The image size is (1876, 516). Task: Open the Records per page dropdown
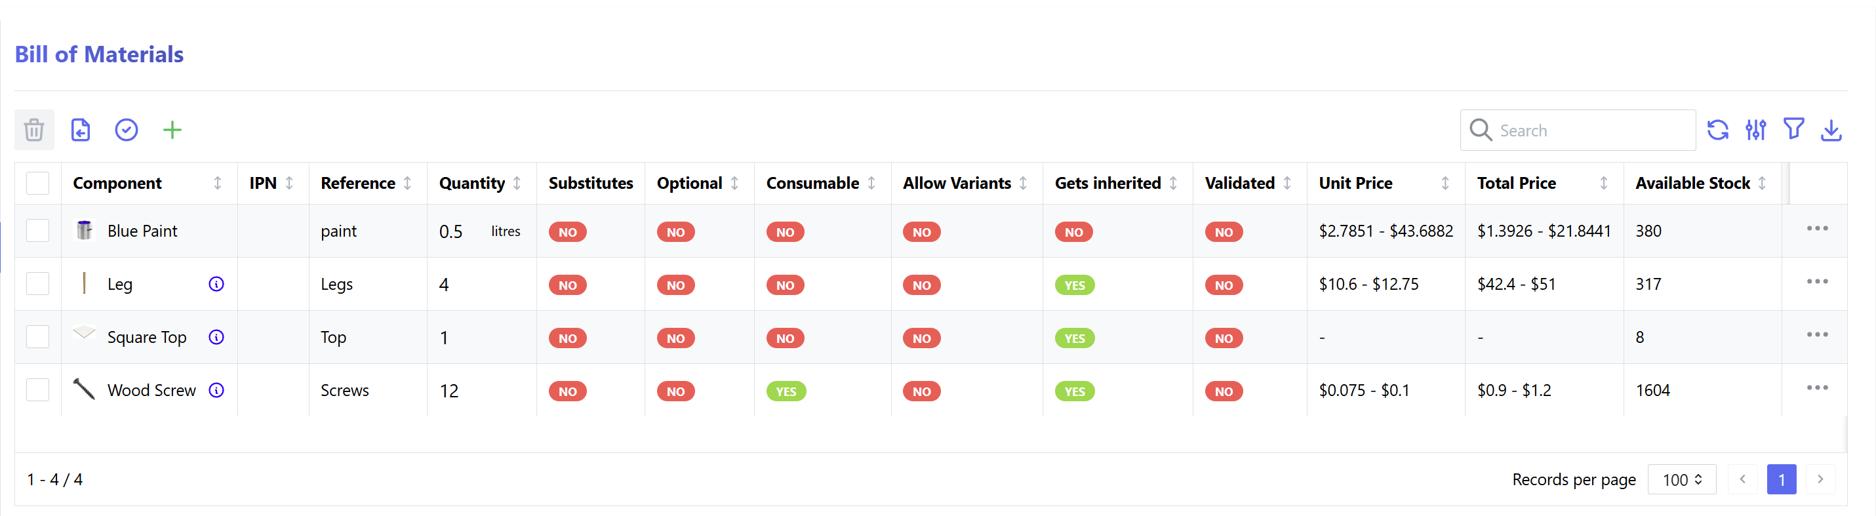1681,479
